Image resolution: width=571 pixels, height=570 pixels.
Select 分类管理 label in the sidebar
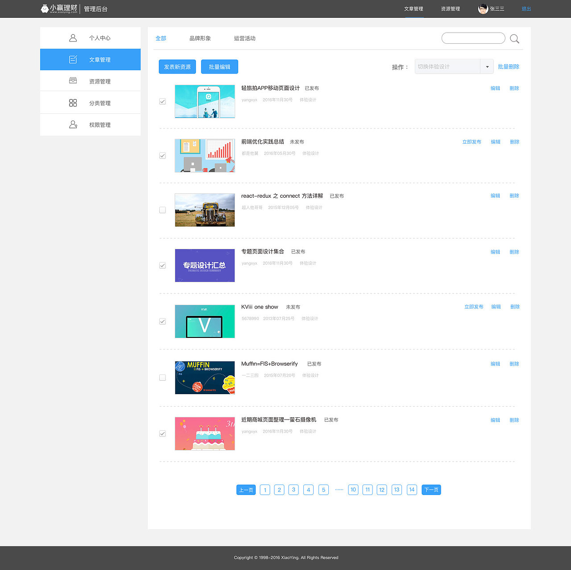[100, 103]
